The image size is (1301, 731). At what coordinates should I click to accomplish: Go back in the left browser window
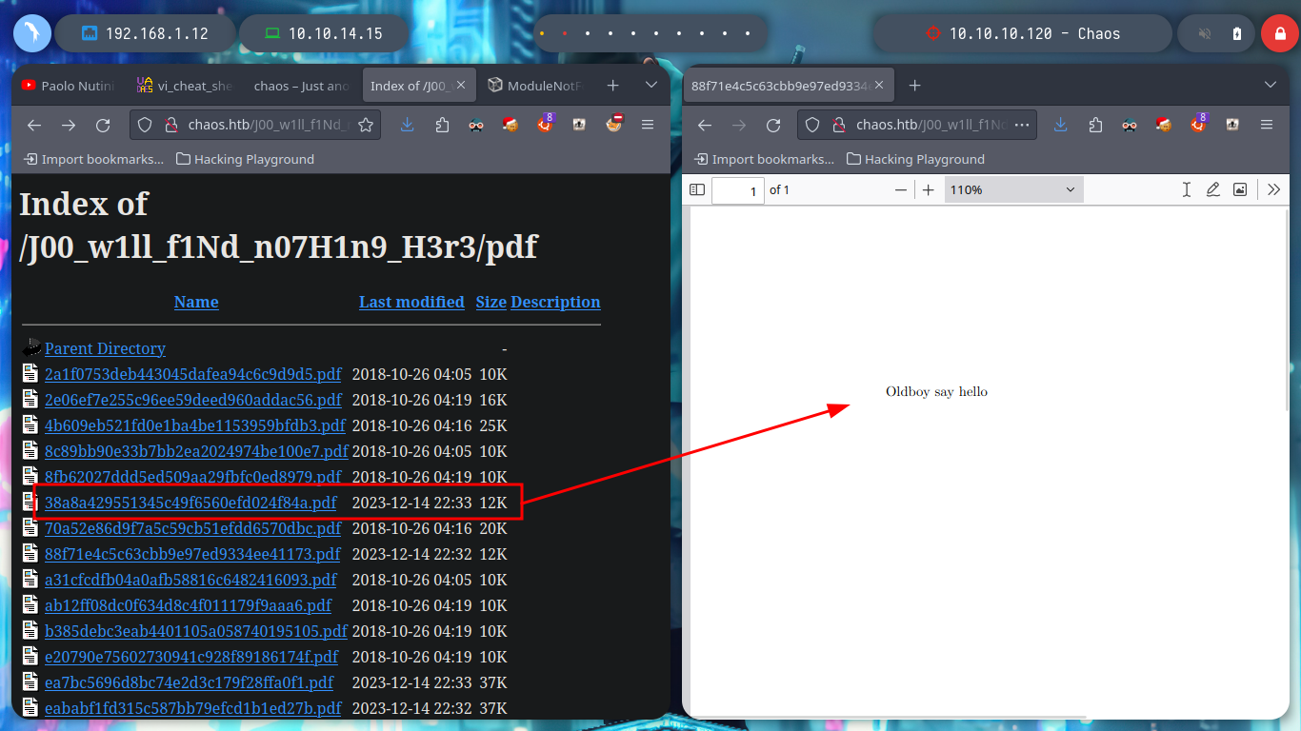tap(34, 125)
